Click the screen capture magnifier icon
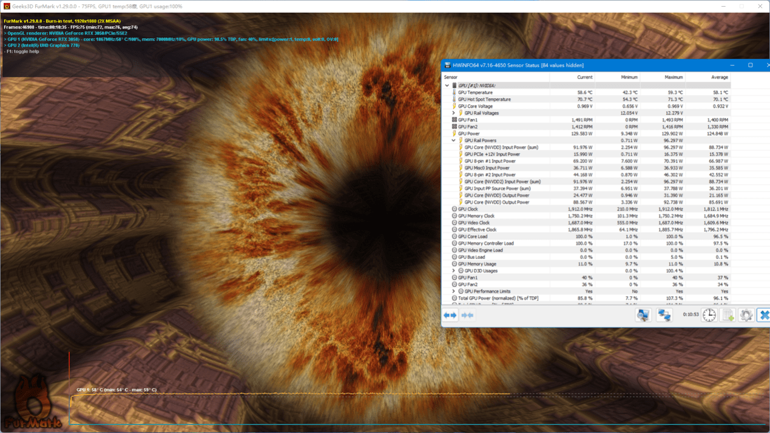This screenshot has width=770, height=433. 642,315
